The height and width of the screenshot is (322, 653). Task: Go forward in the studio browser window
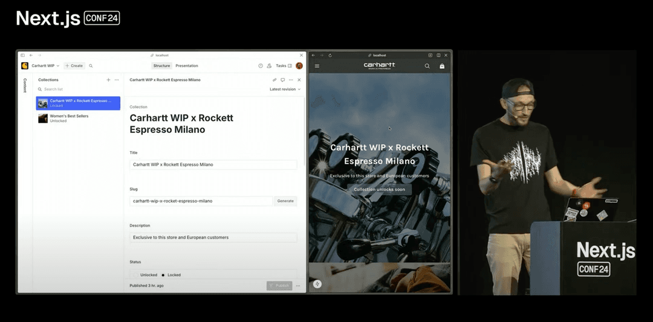click(x=39, y=55)
